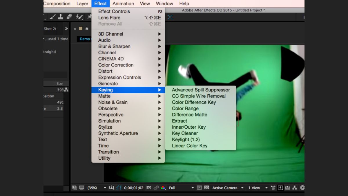Click the Show Channel color icon
The image size is (348, 196).
tap(163, 188)
